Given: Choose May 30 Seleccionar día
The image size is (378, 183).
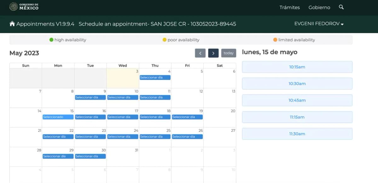Looking at the screenshot, I should pos(90,156).
